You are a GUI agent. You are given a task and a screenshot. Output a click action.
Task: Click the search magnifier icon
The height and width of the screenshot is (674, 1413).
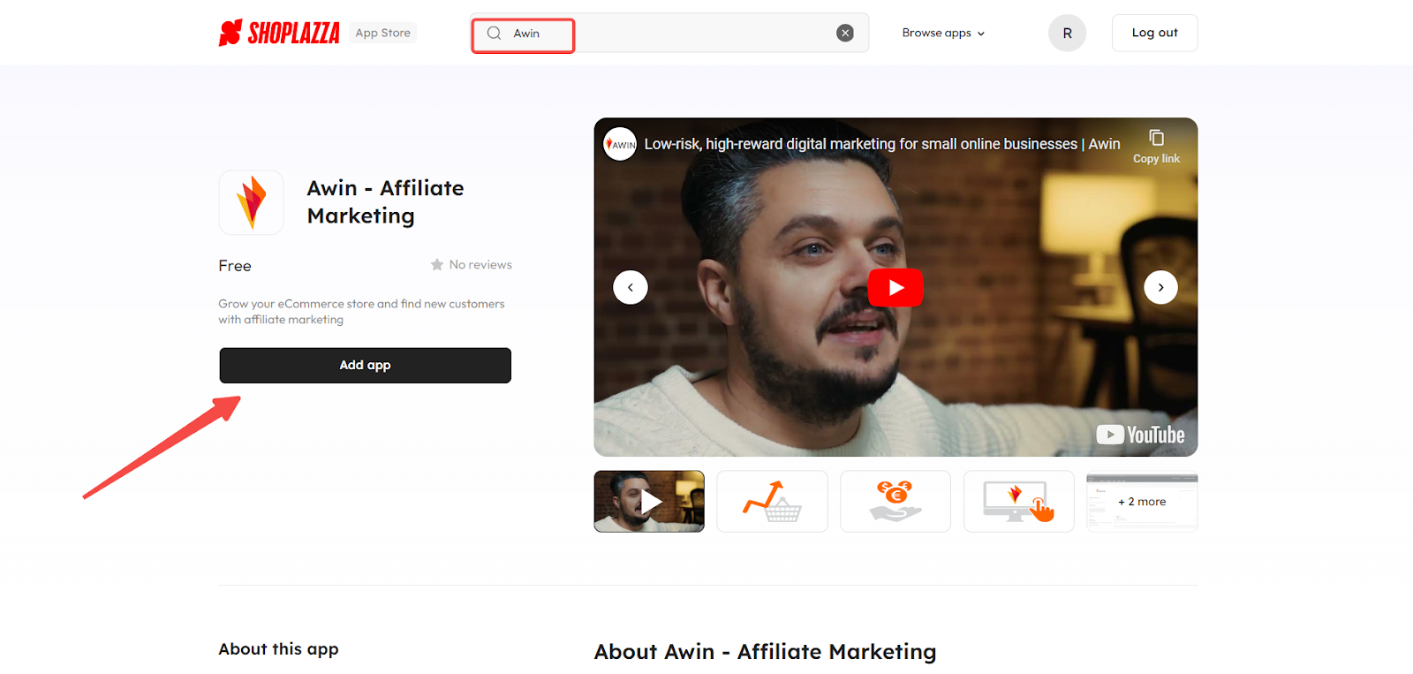point(495,33)
